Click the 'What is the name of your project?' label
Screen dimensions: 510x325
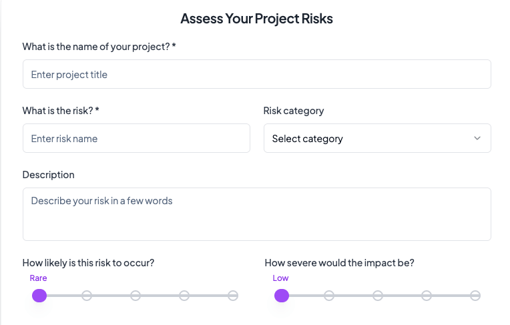[x=99, y=47]
